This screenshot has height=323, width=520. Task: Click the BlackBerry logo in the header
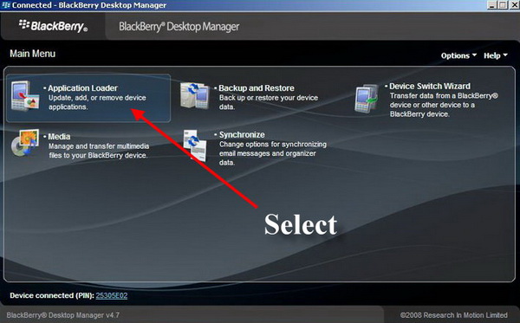(x=53, y=26)
